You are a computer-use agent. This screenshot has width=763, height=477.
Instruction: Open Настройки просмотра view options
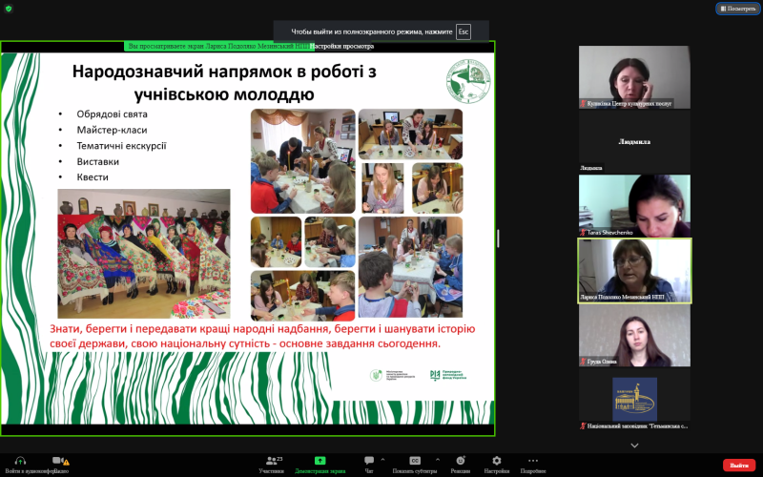(x=342, y=46)
